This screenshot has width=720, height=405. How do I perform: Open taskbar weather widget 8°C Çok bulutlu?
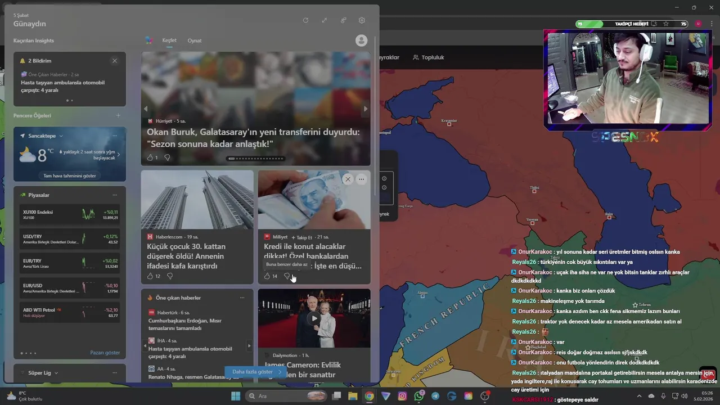pyautogui.click(x=25, y=396)
